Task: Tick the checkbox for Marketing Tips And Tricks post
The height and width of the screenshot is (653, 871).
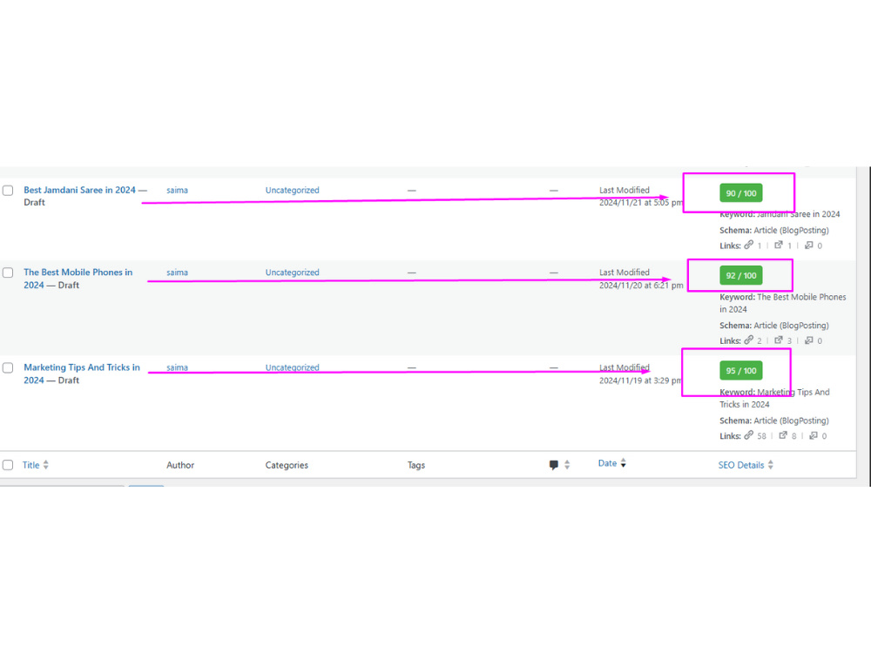Action: [x=8, y=367]
